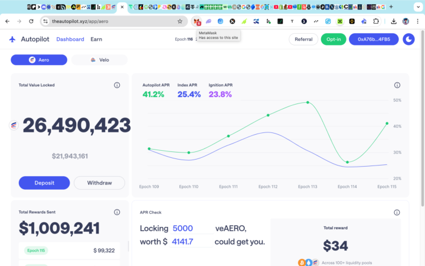The image size is (425, 266).
Task: Open a new browser tab
Action: [x=391, y=7]
